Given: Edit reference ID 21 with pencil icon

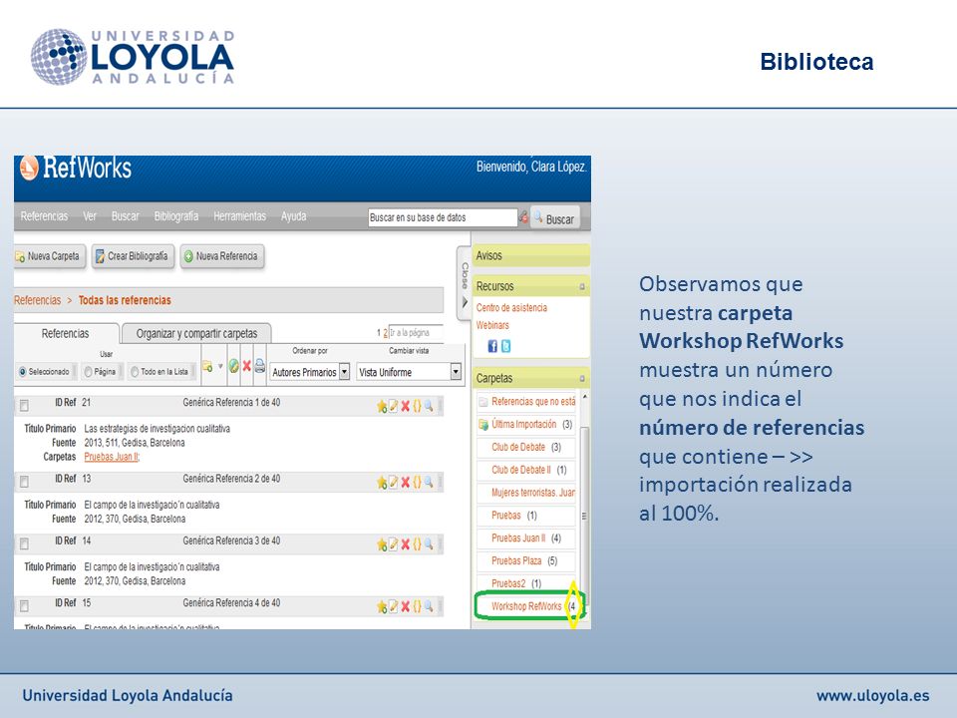Looking at the screenshot, I should click(394, 406).
